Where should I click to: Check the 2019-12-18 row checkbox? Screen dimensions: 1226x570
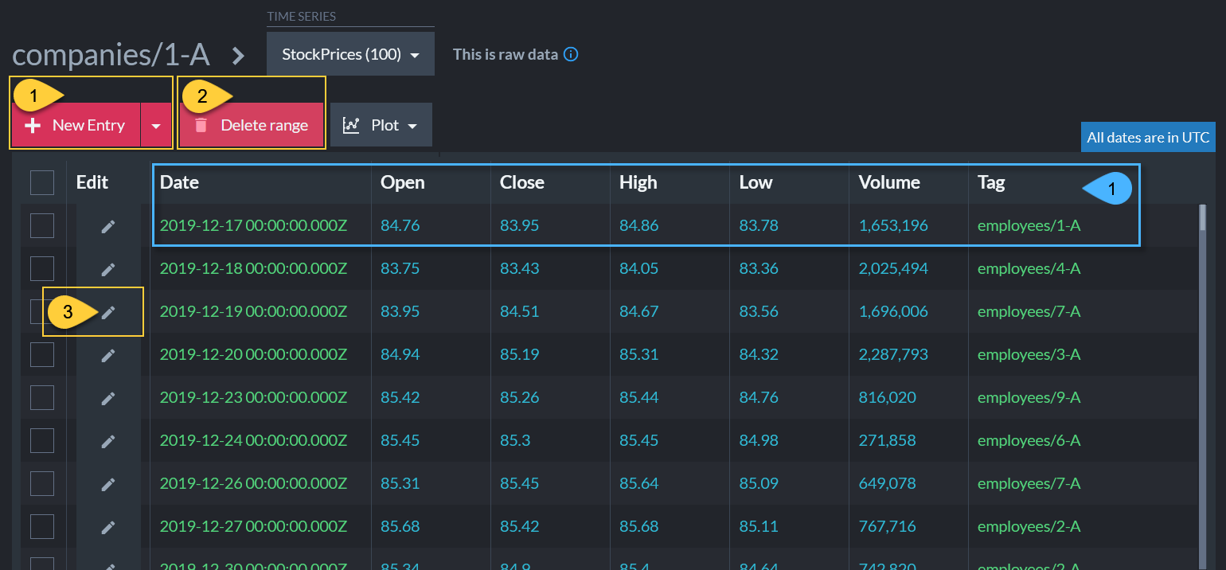pyautogui.click(x=42, y=268)
